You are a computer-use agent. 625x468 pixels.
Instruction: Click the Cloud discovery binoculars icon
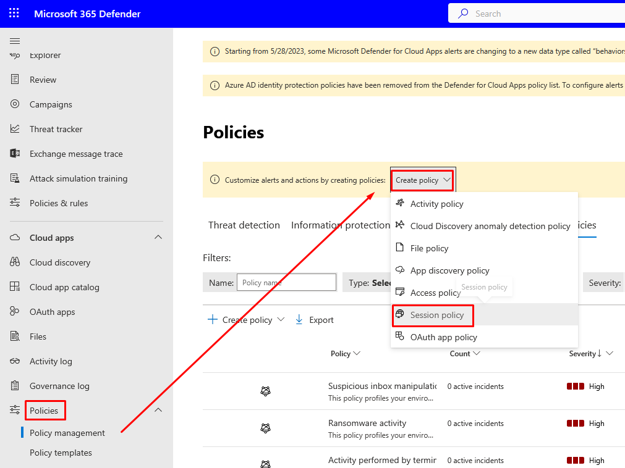click(x=15, y=262)
